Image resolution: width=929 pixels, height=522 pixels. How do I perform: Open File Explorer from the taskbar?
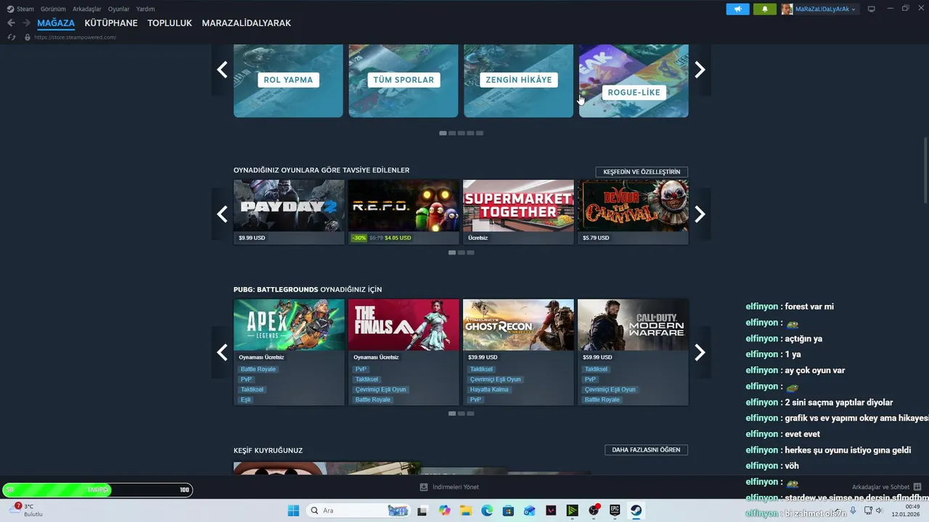[465, 510]
